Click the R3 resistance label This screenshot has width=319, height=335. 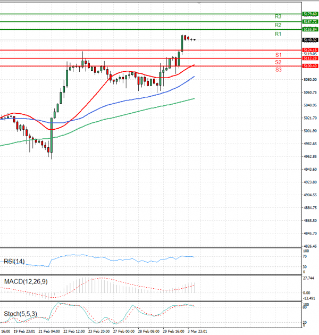click(x=278, y=16)
